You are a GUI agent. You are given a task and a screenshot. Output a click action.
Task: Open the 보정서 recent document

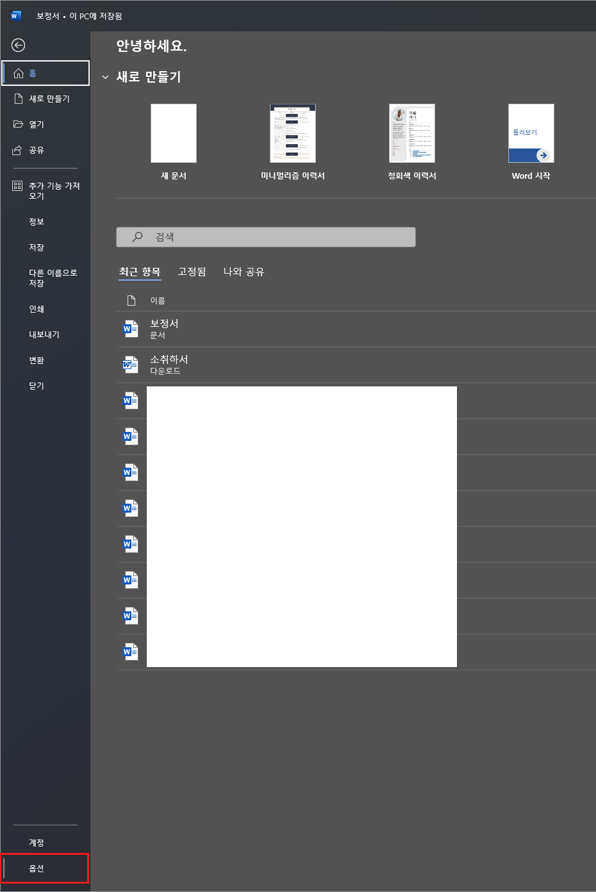(356, 329)
